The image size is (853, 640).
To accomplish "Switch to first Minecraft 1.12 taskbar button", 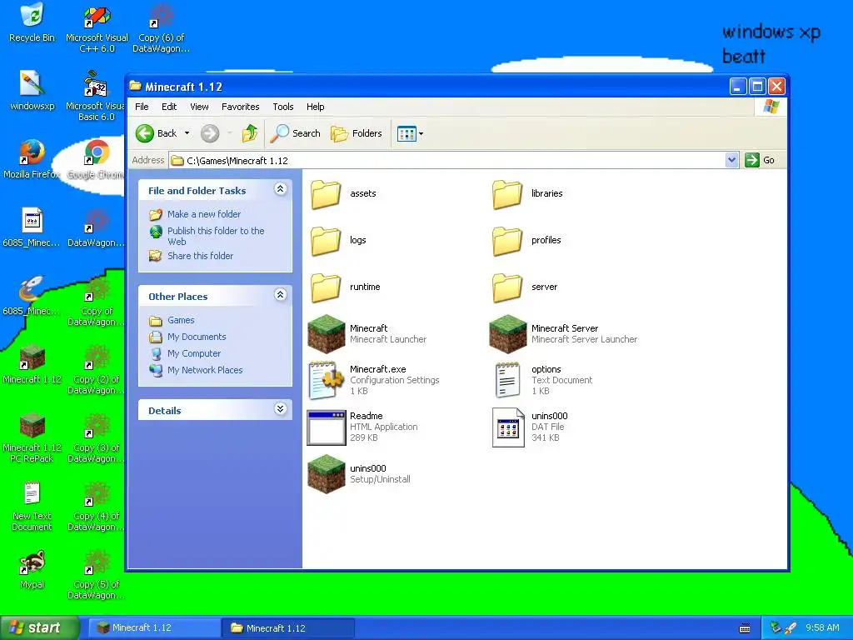I will coord(154,628).
